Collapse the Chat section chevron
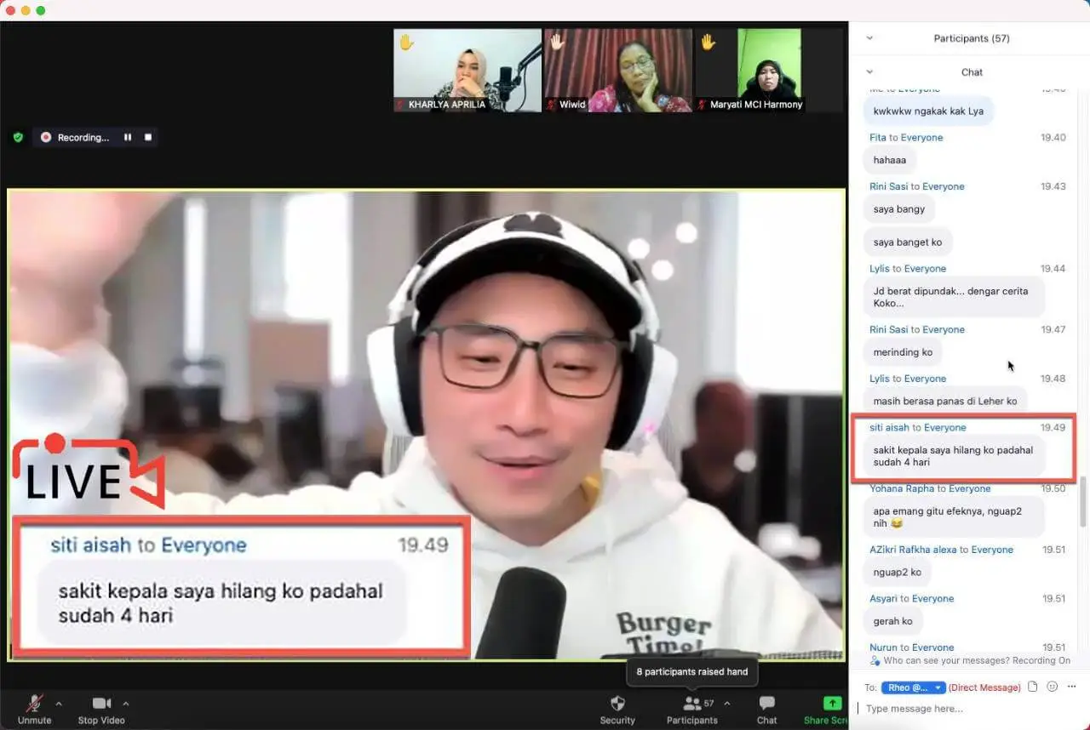Screen dimensions: 1090x730 click(x=869, y=72)
